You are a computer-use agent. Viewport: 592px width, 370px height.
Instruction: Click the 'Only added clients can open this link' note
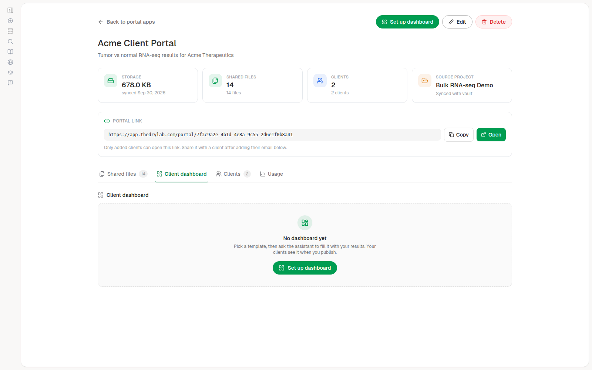tap(195, 148)
